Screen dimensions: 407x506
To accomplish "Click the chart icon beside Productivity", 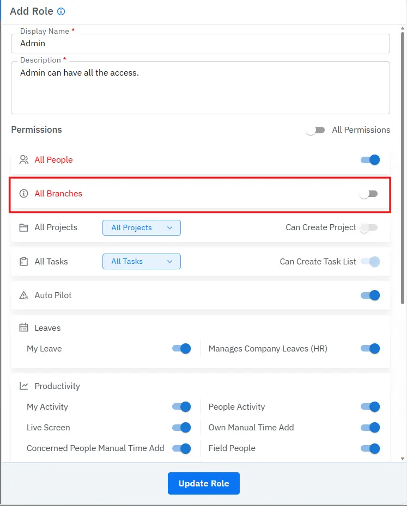I will 23,386.
